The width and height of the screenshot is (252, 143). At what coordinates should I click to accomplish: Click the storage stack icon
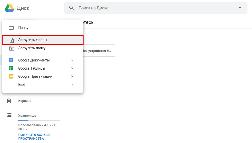(x=9, y=115)
